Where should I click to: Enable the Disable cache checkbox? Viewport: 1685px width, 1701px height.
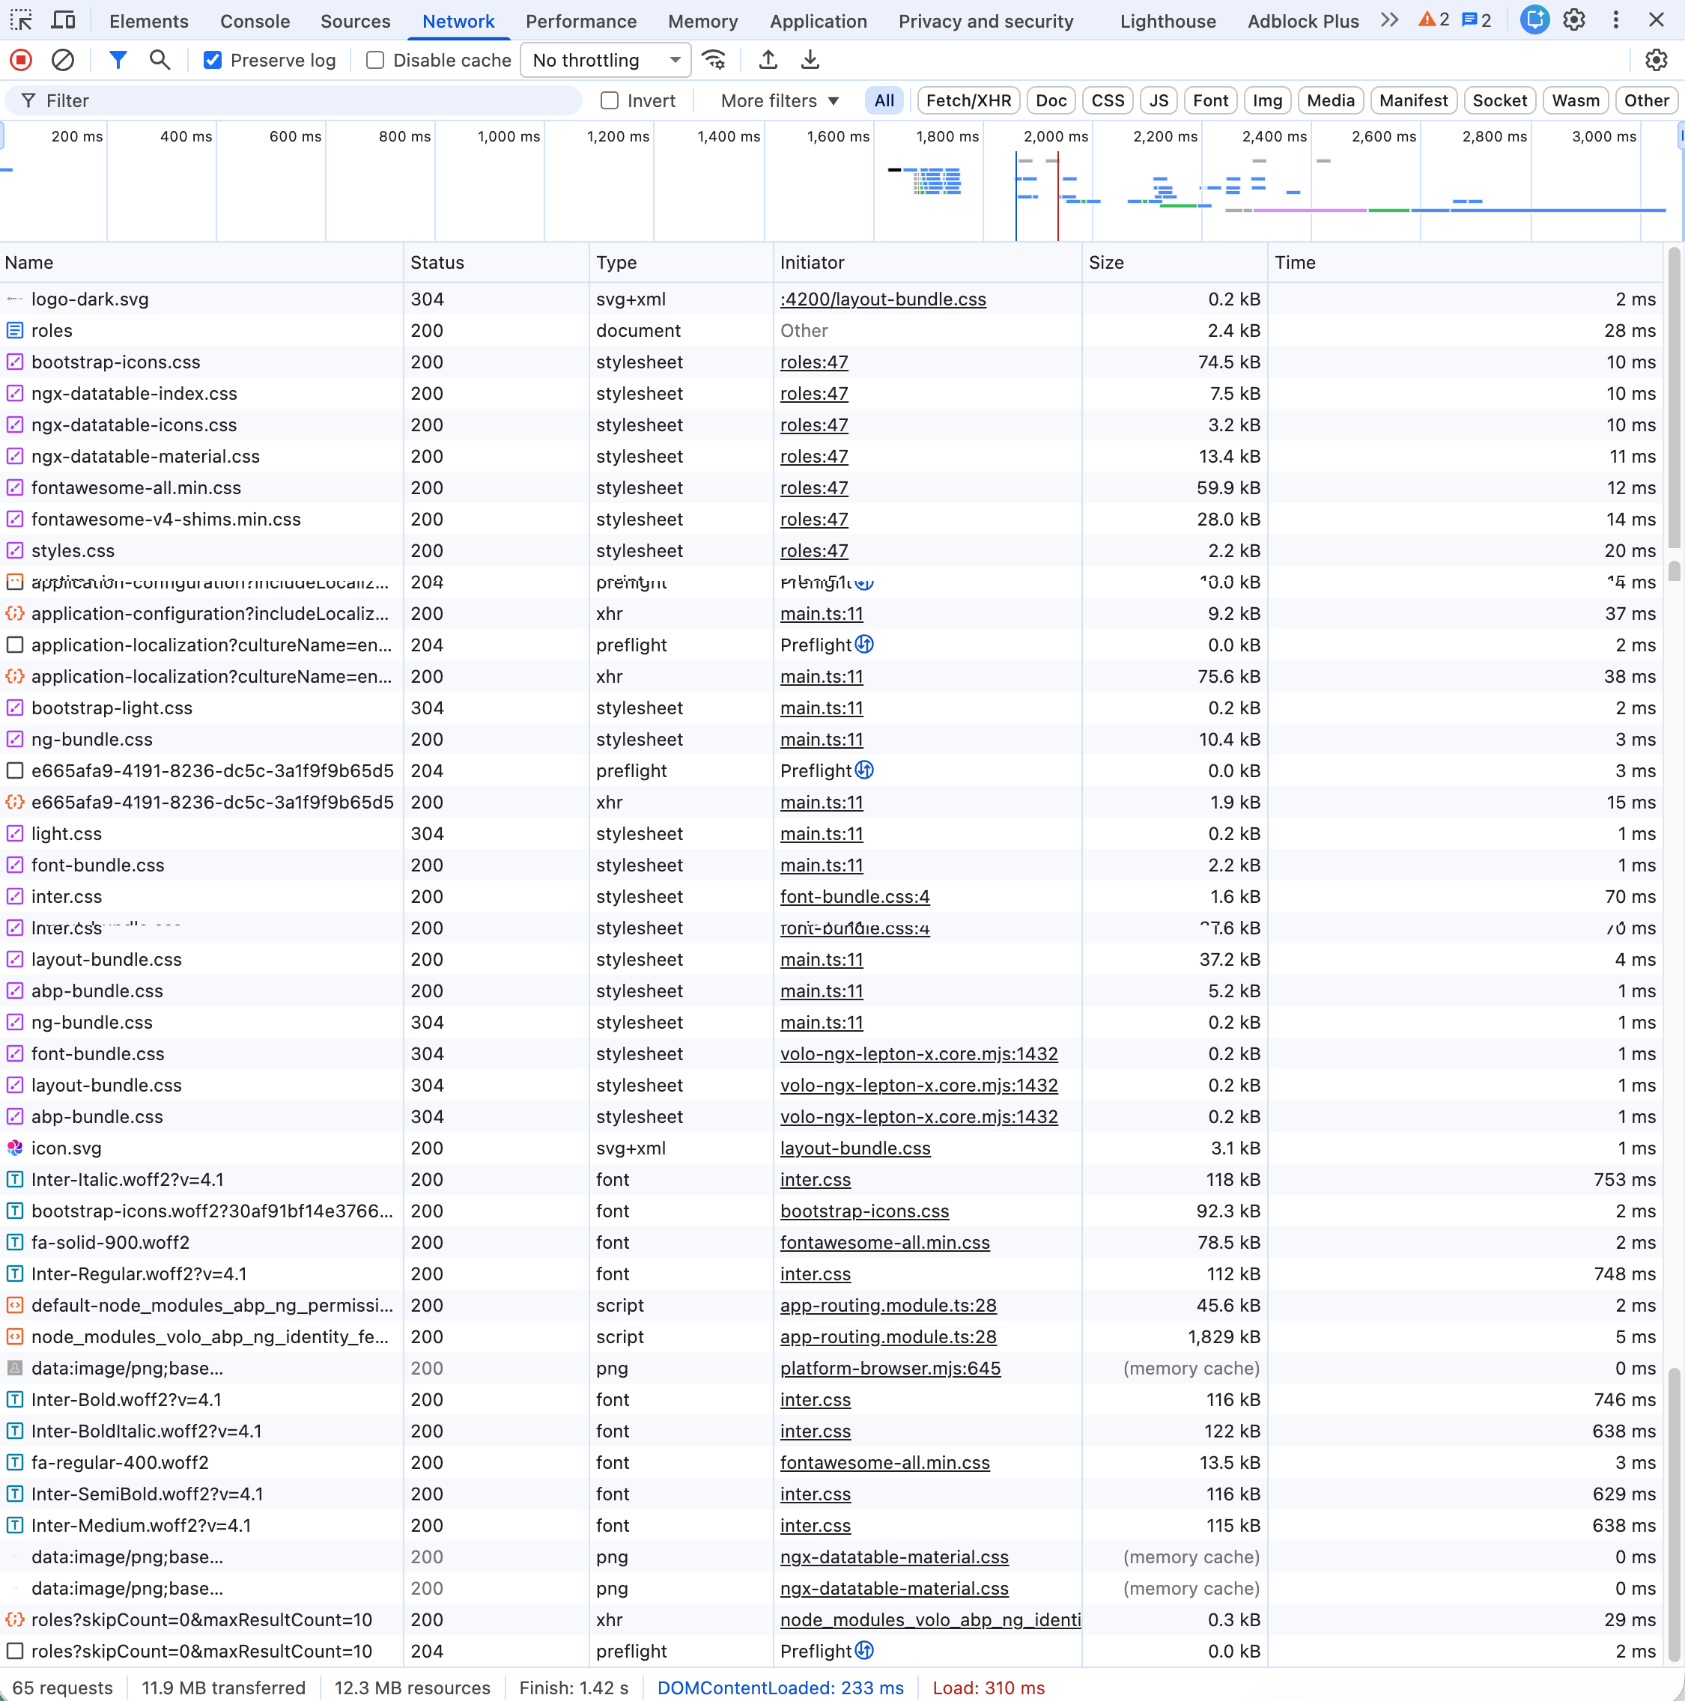[375, 60]
